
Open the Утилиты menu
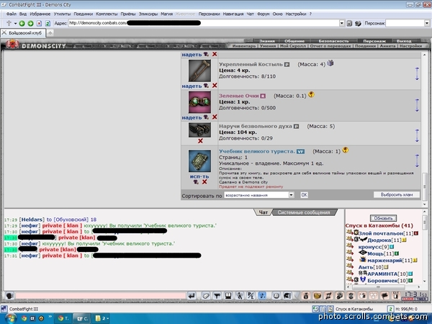click(x=62, y=14)
